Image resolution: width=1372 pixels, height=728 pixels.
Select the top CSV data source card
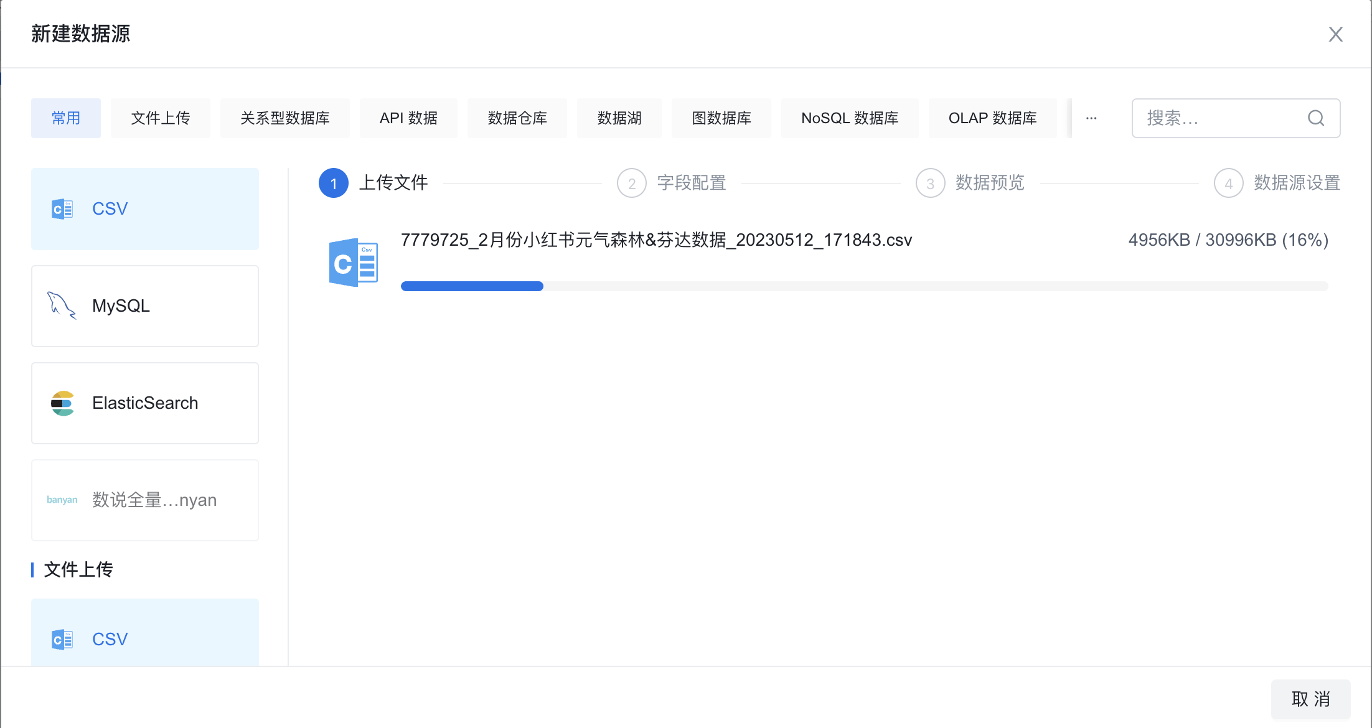(x=145, y=209)
